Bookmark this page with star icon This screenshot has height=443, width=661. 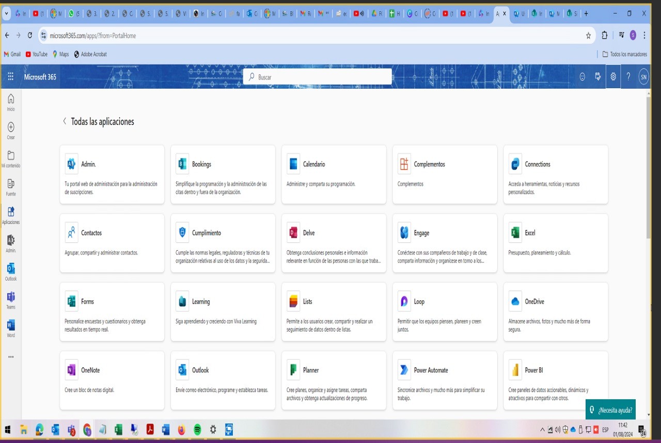point(588,36)
